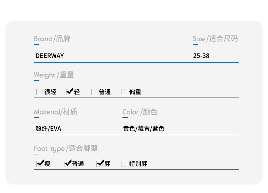Click the 黄色/藏青/蓝色 color value

coord(143,128)
